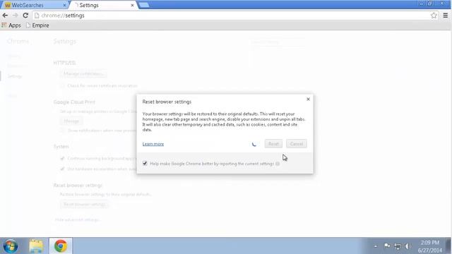Cancel the reset dialog
This screenshot has height=254, width=452.
point(297,144)
